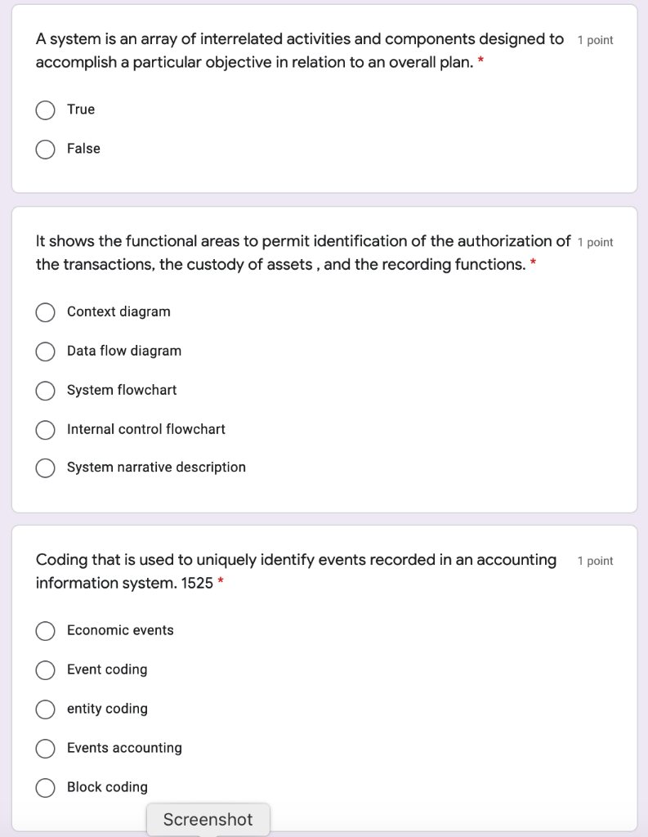Select System narrative description option
The width and height of the screenshot is (648, 837).
tap(46, 468)
